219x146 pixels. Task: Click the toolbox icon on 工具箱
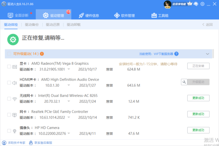click(154, 15)
